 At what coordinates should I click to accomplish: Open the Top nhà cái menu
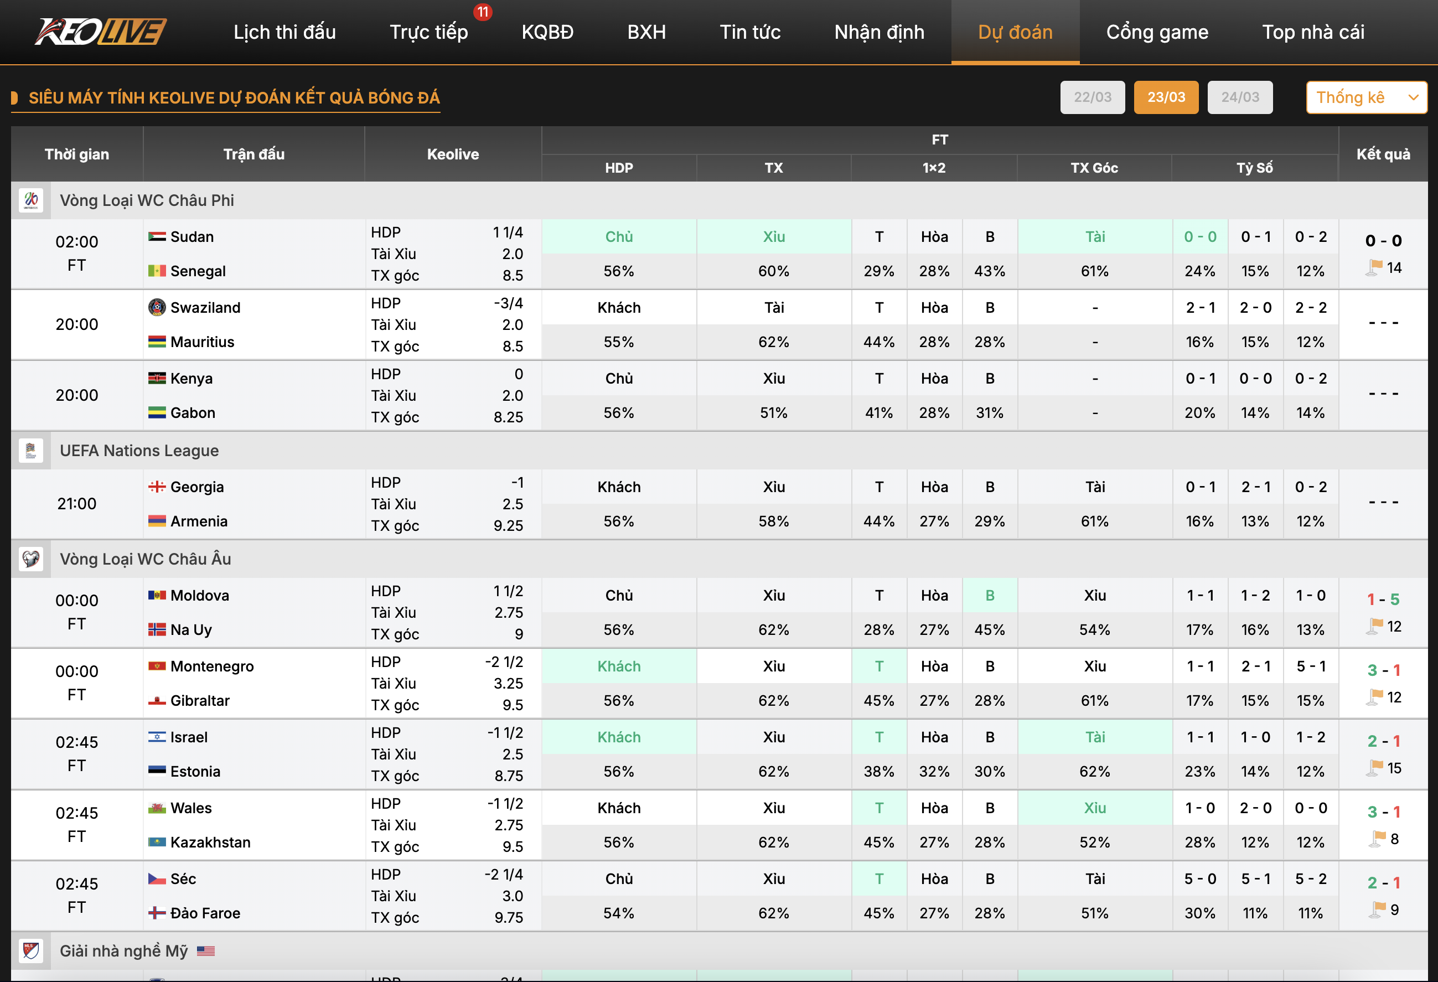click(x=1312, y=32)
